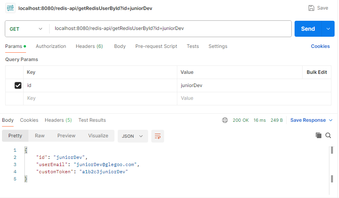Click the Save floppy disk icon
Screen dimensions: 339x198
311,8
